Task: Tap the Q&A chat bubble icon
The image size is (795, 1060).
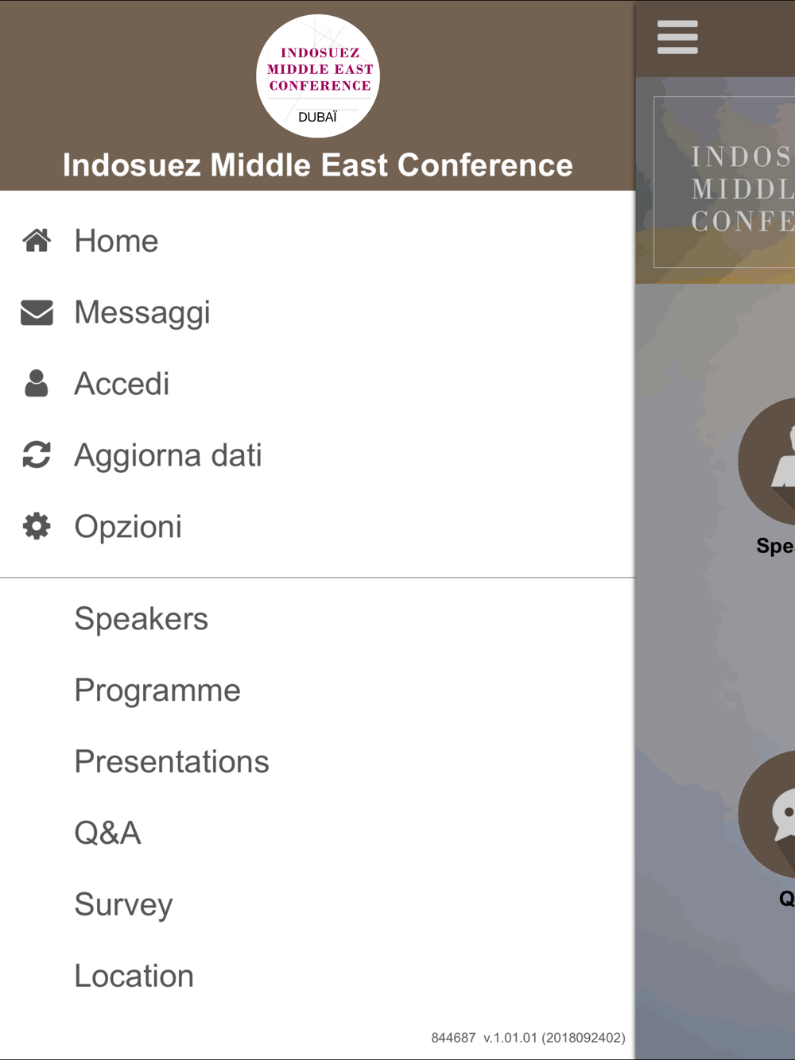Action: 767,814
